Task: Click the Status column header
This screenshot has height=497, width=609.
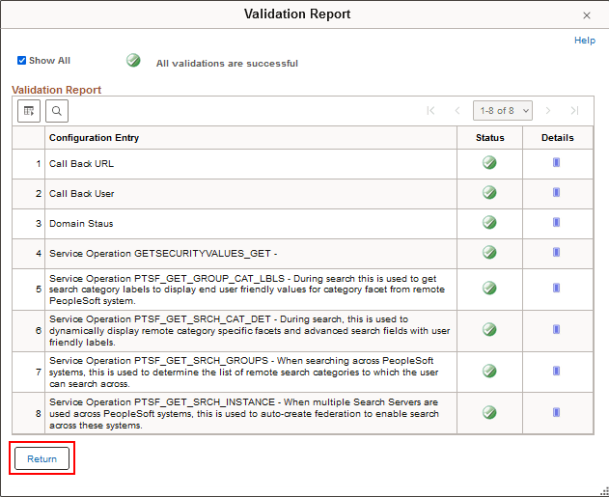Action: click(489, 138)
